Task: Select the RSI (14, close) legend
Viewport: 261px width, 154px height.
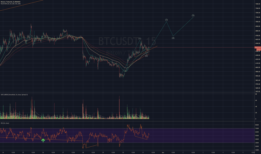Action: click(x=5, y=123)
